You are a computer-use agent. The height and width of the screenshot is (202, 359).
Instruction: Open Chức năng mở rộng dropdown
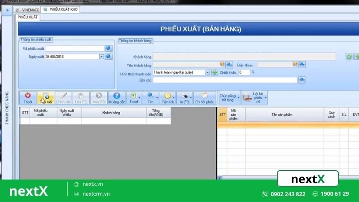229,98
